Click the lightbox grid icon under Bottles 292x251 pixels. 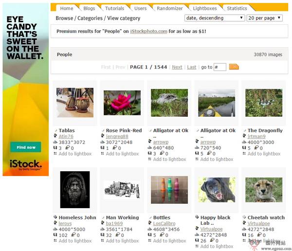pos(150,240)
